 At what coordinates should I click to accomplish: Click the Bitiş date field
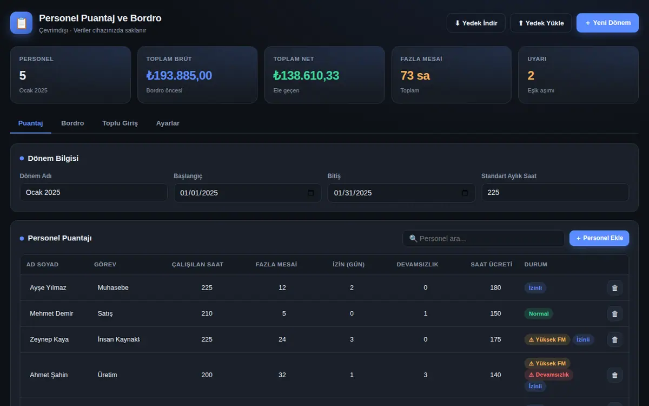point(401,193)
